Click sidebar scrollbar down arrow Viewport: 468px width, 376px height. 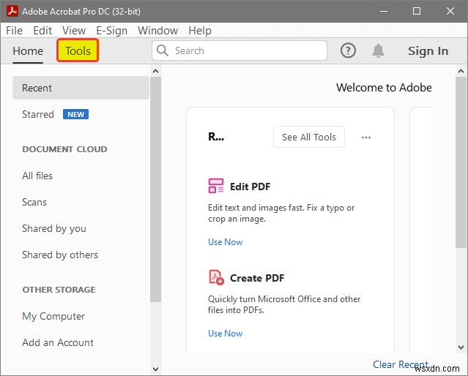pos(155,369)
